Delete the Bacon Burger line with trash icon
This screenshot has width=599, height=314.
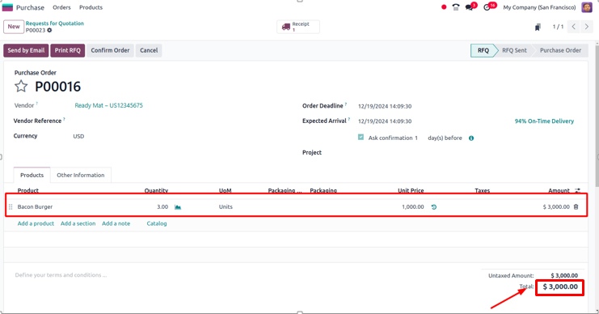(576, 206)
